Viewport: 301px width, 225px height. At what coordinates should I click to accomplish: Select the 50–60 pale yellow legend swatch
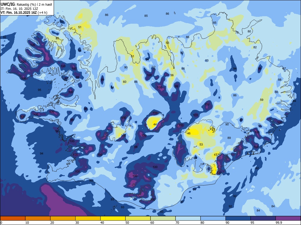tap(138, 218)
